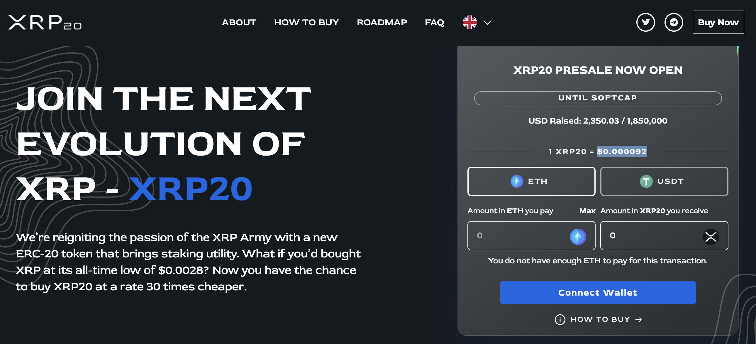
Task: Click the XRP20 logo in the header
Action: point(45,22)
